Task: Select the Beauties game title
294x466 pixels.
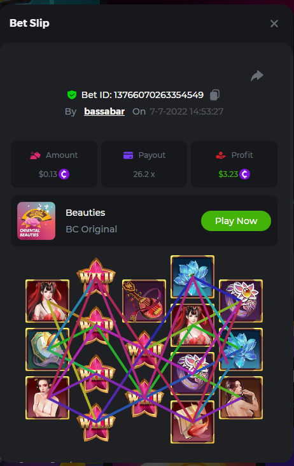Action: coord(85,213)
